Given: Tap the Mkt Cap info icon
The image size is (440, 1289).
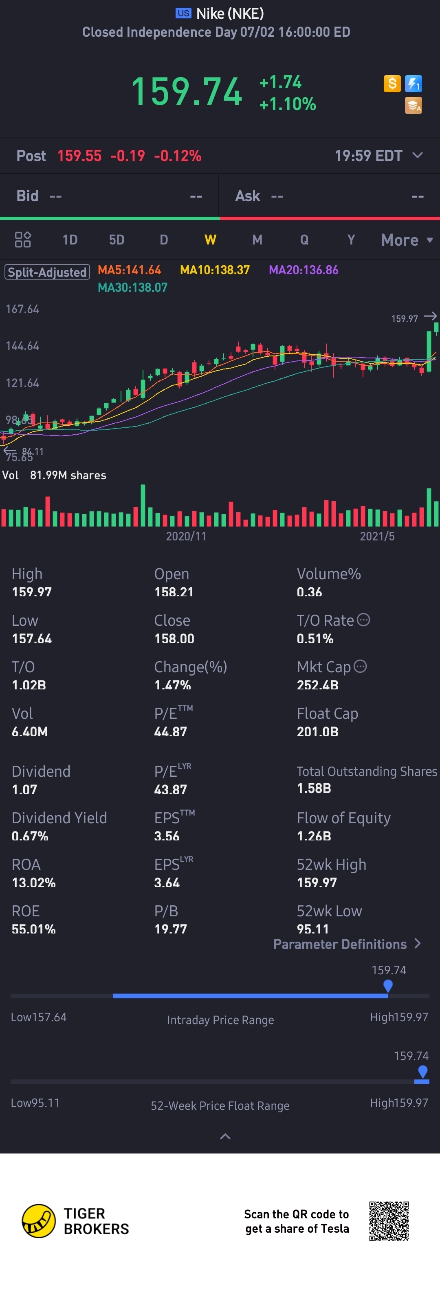Looking at the screenshot, I should (x=360, y=667).
